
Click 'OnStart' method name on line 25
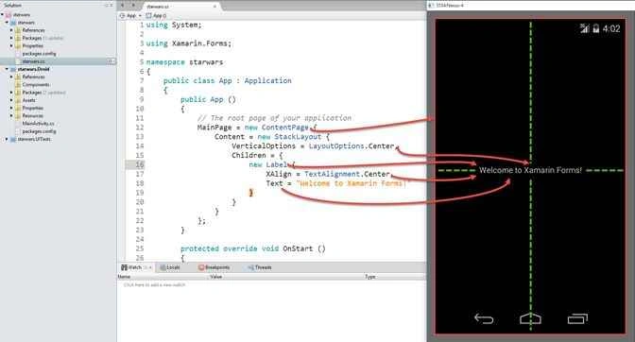point(298,248)
